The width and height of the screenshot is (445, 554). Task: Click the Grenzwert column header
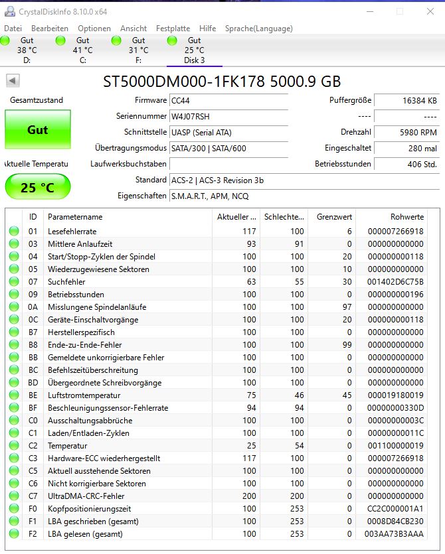pyautogui.click(x=332, y=216)
